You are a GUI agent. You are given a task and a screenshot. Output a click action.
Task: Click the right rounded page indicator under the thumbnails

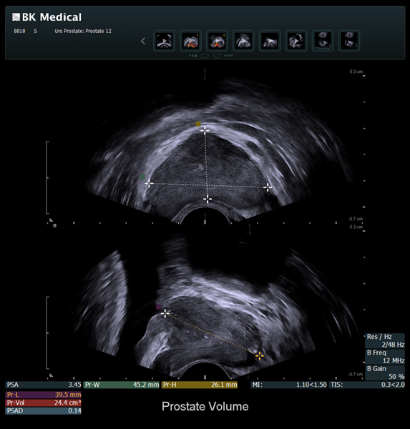[217, 56]
